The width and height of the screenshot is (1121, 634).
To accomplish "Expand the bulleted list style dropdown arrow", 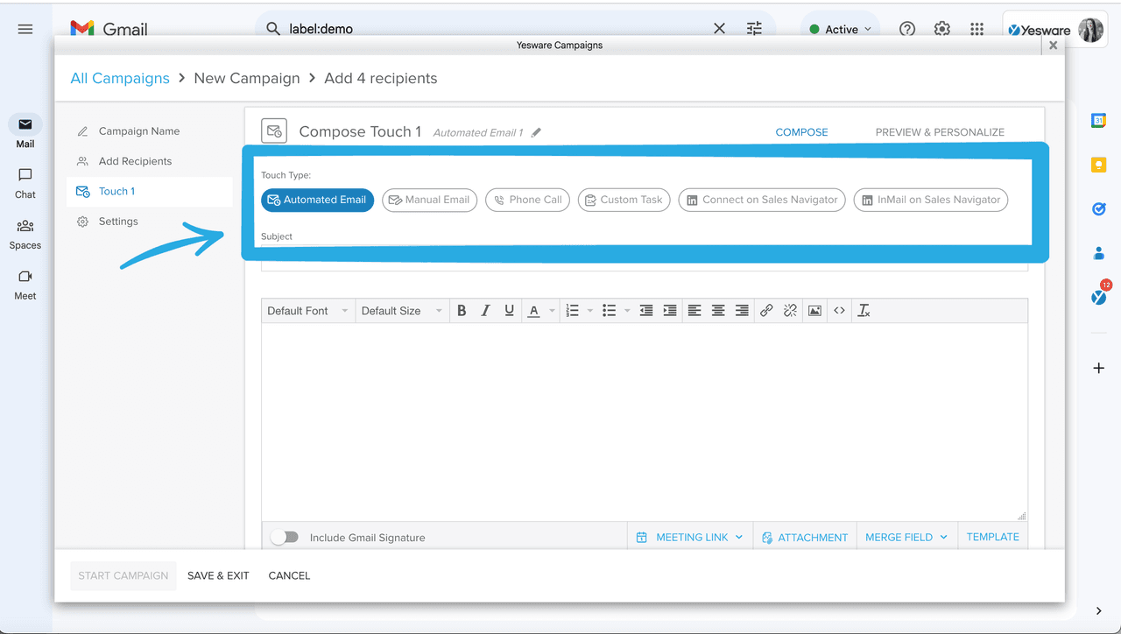I will 627,311.
